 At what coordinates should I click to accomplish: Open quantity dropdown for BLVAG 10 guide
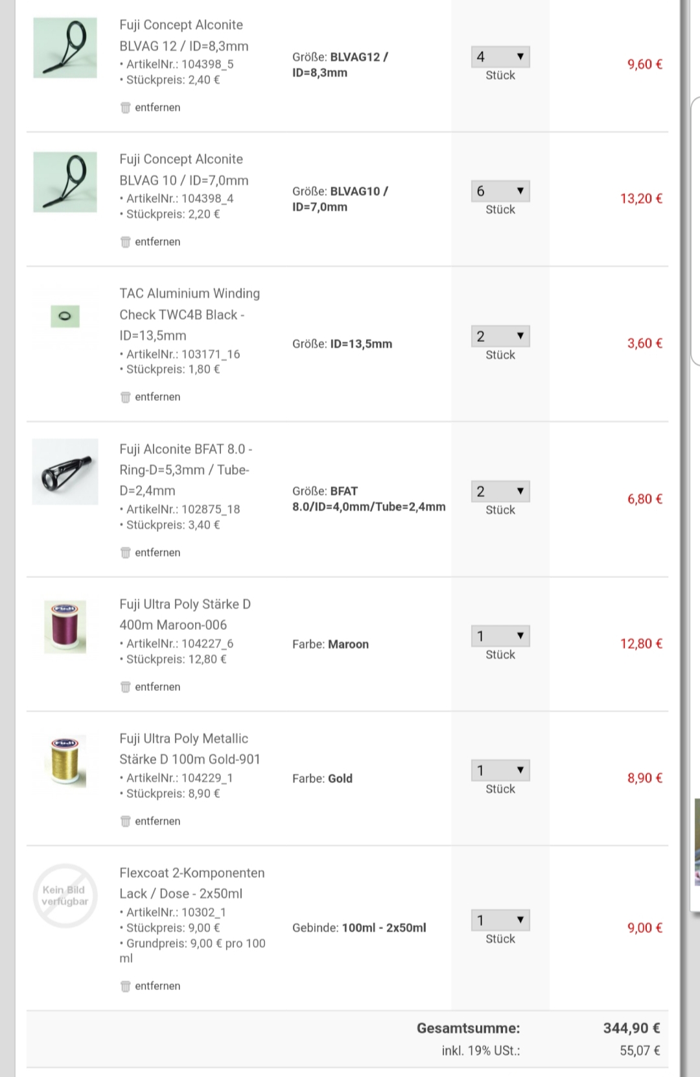point(500,191)
